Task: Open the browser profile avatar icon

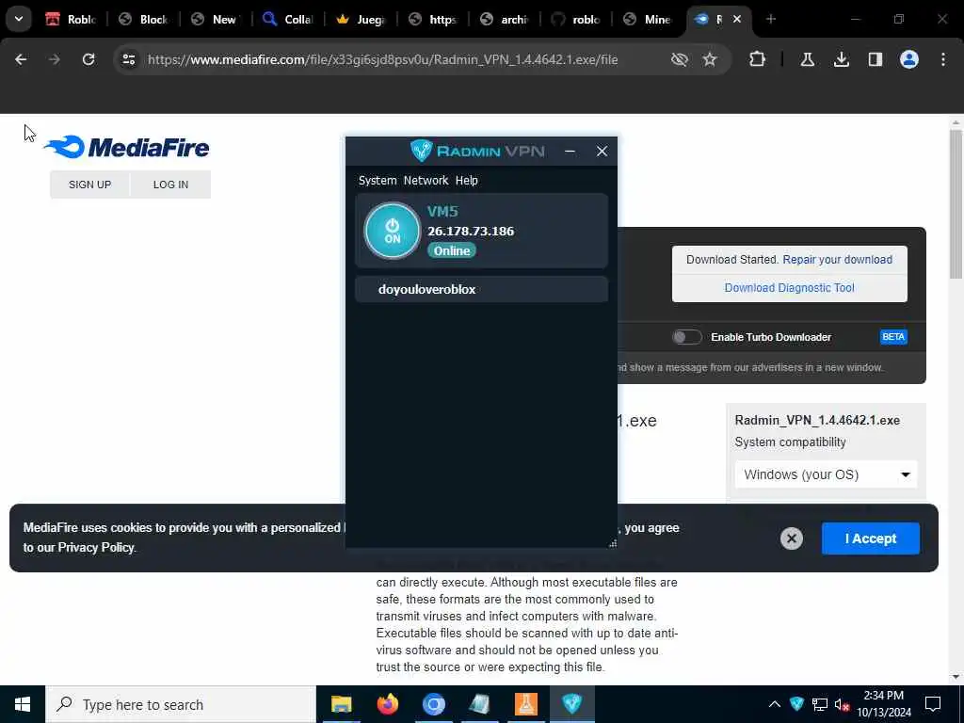Action: point(909,59)
